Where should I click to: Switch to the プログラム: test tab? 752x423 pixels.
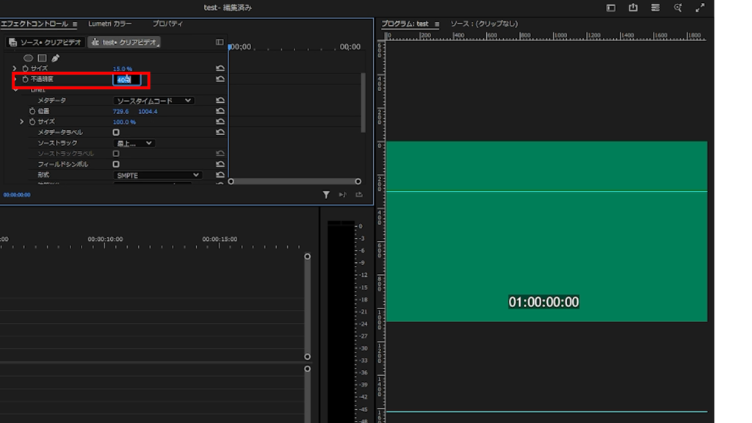click(x=405, y=23)
